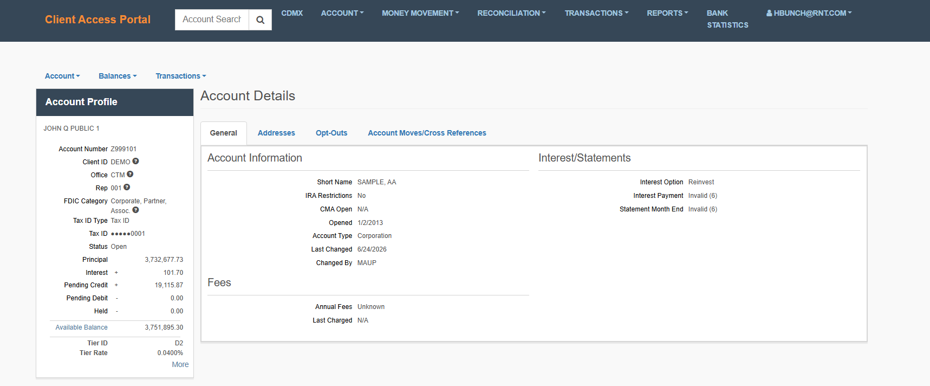Open BANK STATISTICS page
Viewport: 930px width, 386px height.
(727, 19)
